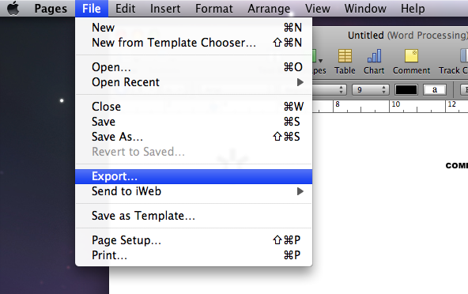Screen dimensions: 468x294
Task: Click the ruler at mark 10
Action: [x=395, y=104]
